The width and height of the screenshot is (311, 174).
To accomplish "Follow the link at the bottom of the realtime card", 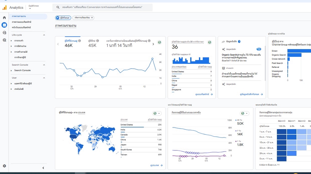I will [204, 94].
